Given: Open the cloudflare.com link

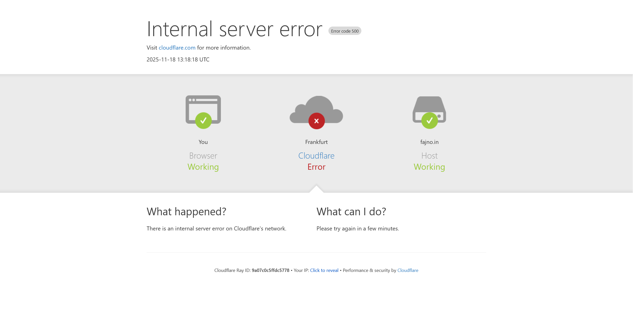Looking at the screenshot, I should tap(177, 48).
